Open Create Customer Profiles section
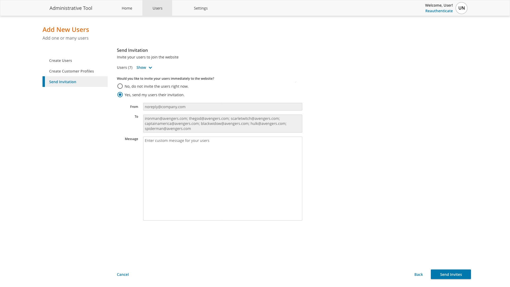The image size is (510, 287). point(71,71)
